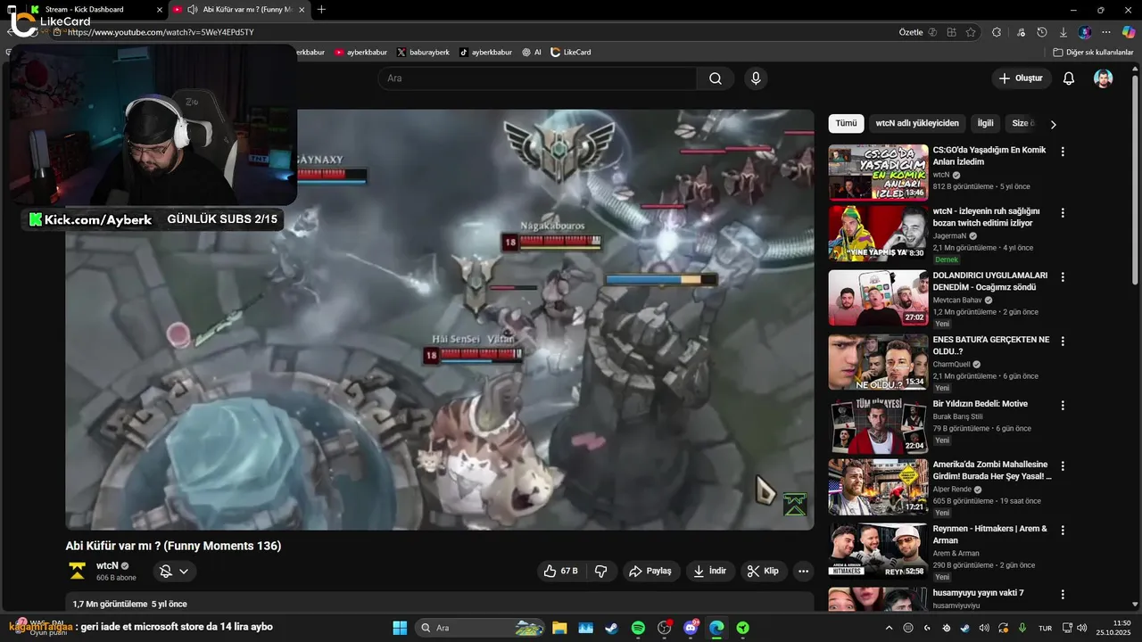Image resolution: width=1142 pixels, height=642 pixels.
Task: Search YouTube with the magnifier button
Action: 716,78
